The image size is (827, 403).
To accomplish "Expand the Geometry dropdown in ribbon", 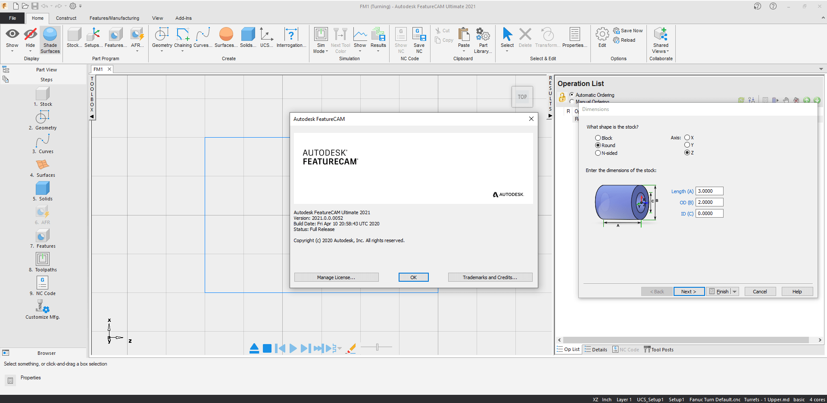I will click(162, 51).
